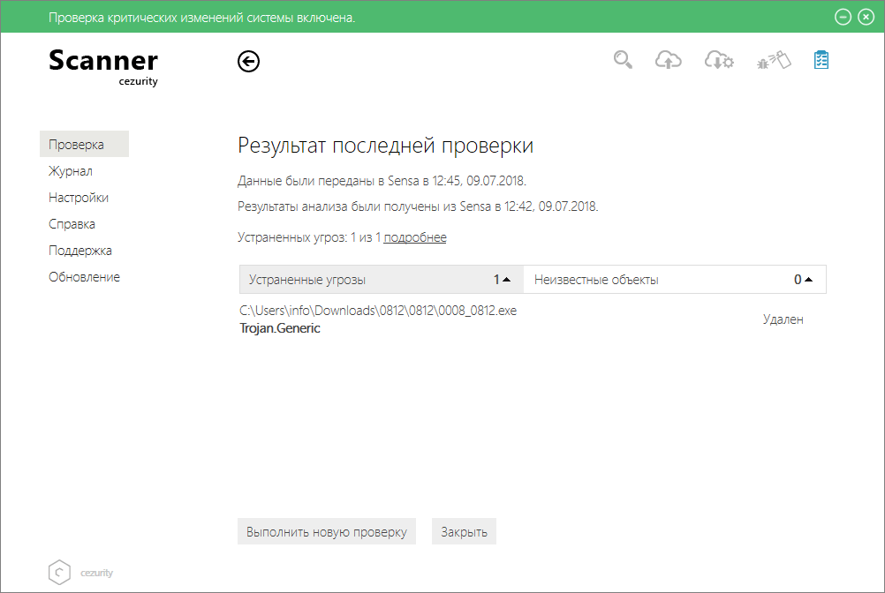Click the Результат последней проверки heading

(385, 146)
